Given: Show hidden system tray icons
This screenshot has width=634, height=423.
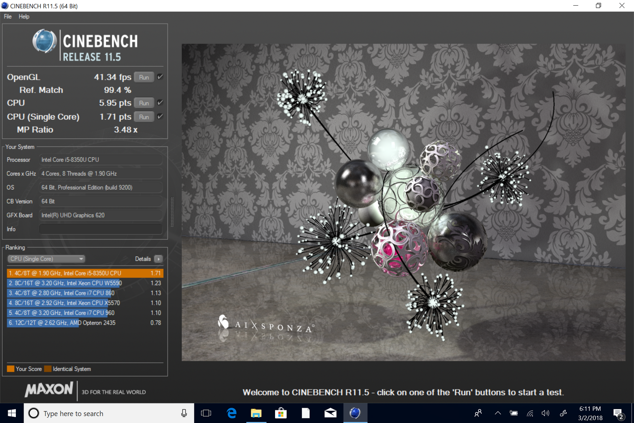Looking at the screenshot, I should (498, 413).
